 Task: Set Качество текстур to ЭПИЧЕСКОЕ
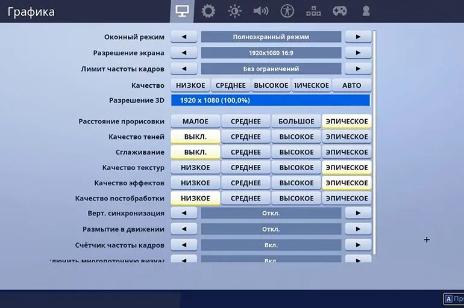pos(346,167)
